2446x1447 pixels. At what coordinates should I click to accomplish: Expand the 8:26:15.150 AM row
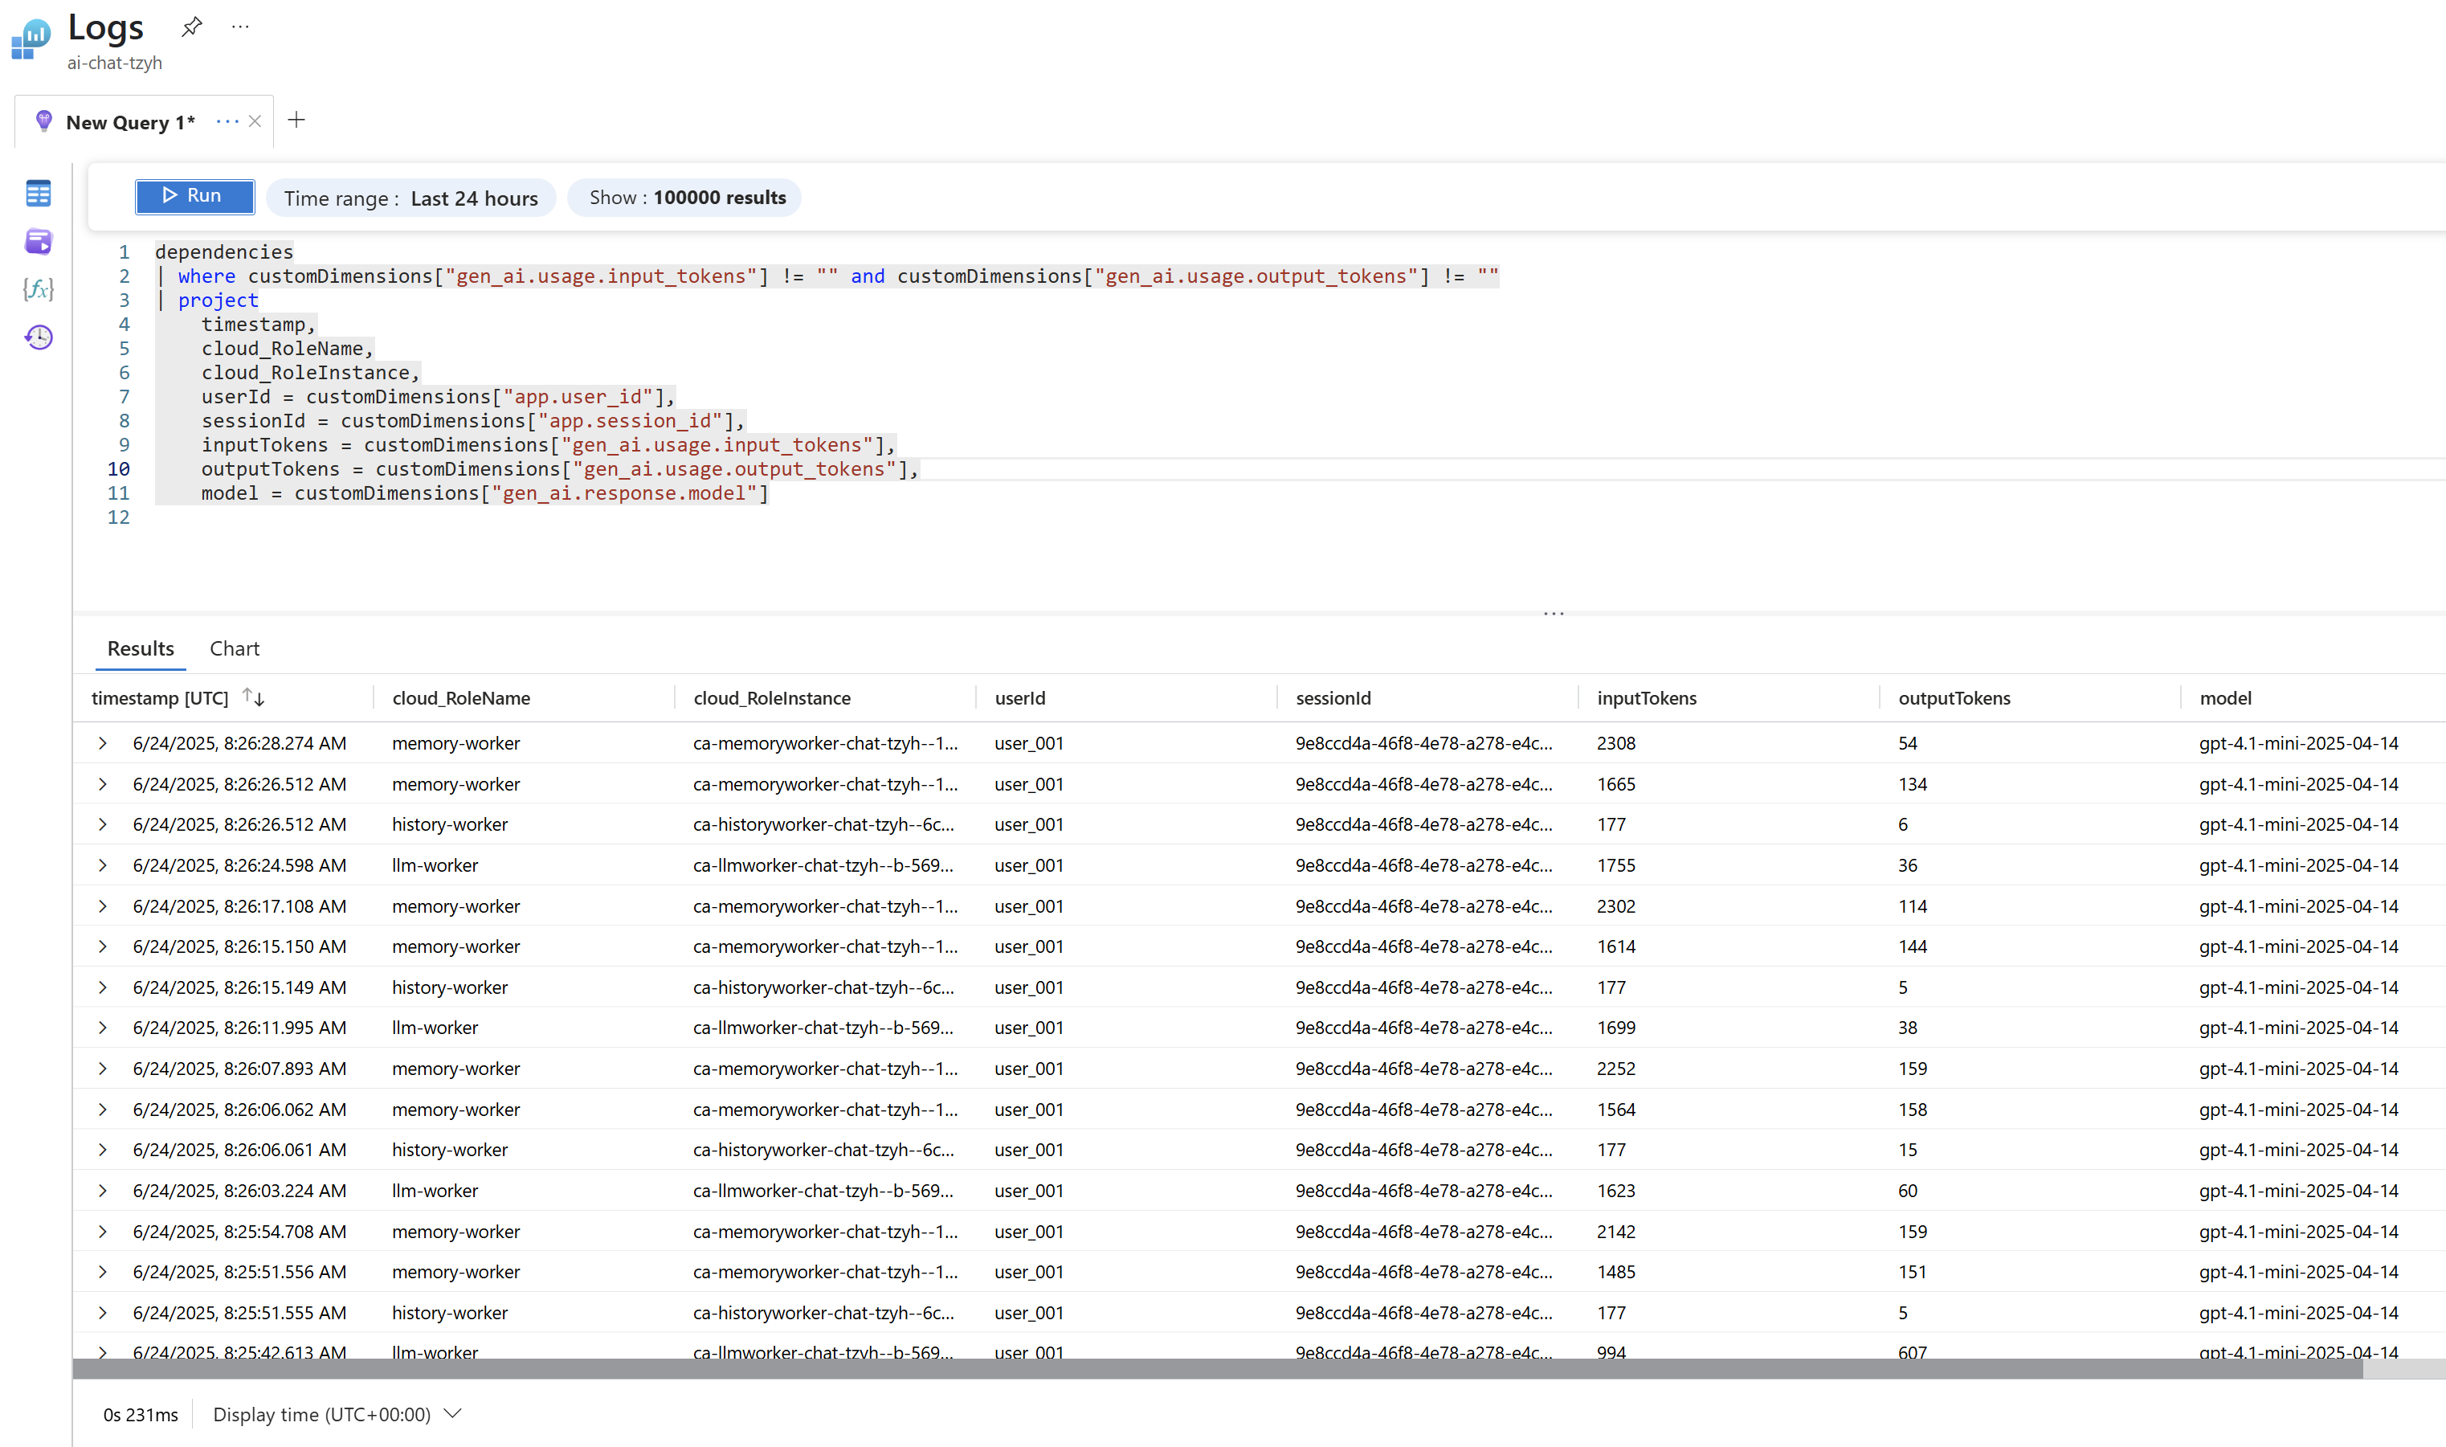pos(102,946)
